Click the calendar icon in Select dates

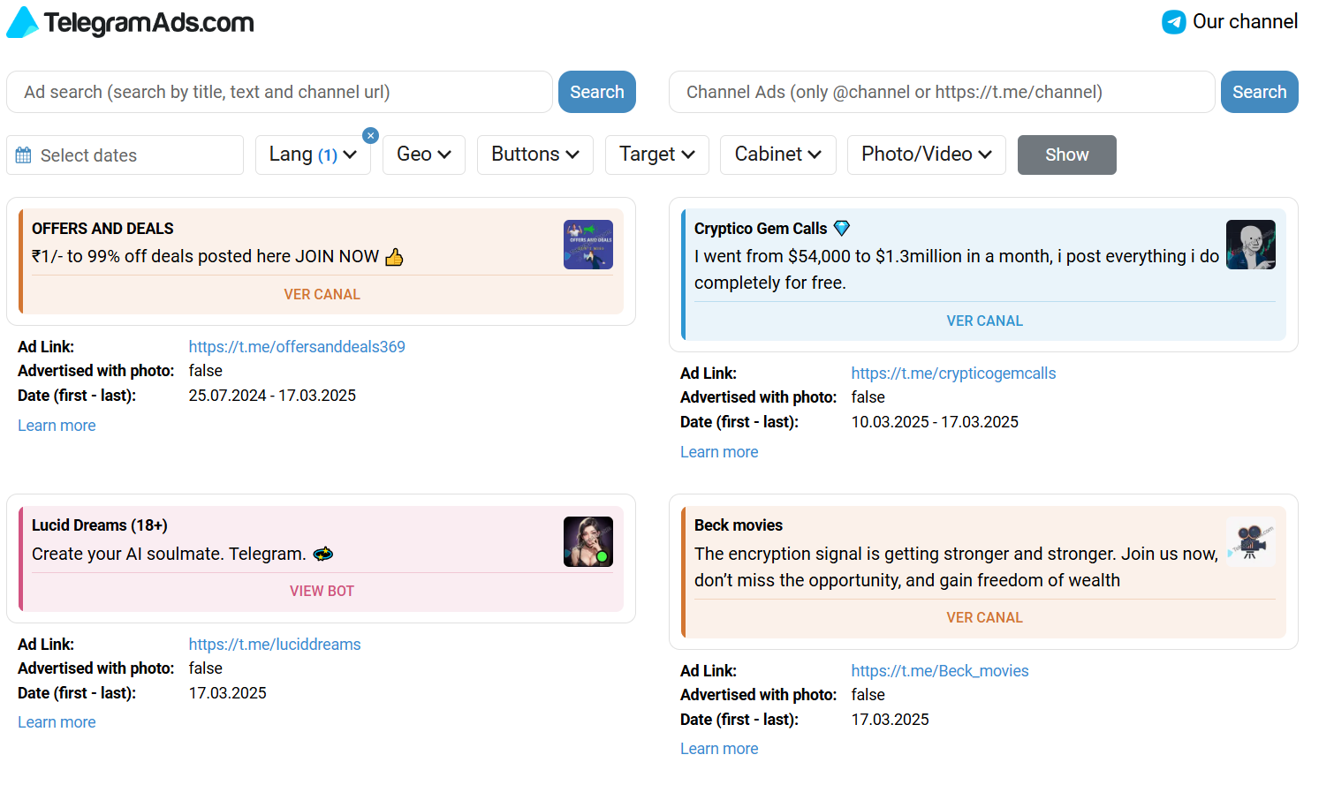(x=24, y=155)
